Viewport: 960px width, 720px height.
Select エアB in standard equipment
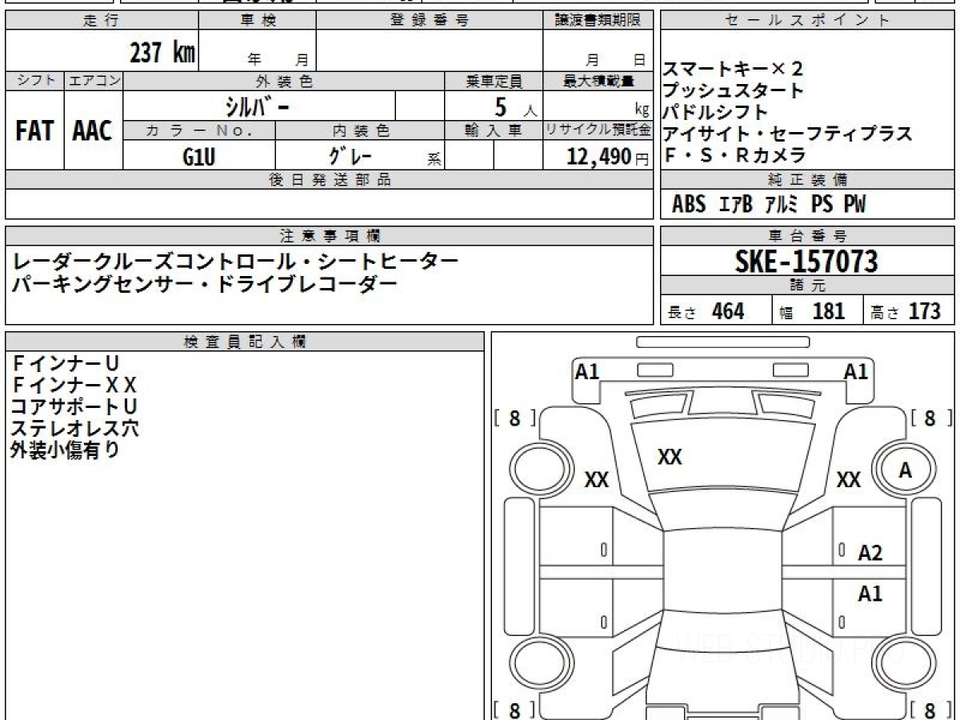735,205
